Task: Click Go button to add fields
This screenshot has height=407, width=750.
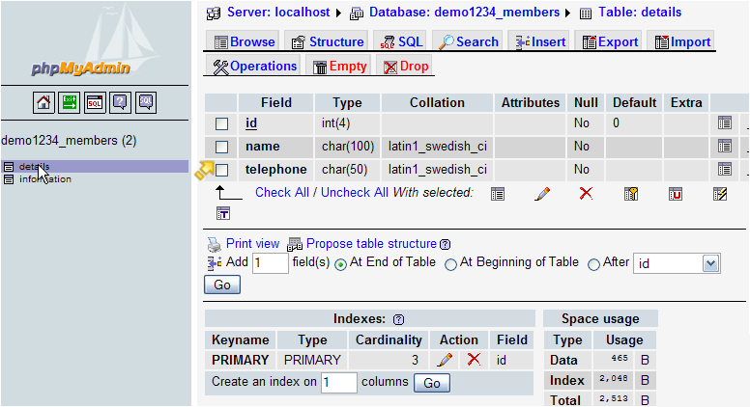Action: pyautogui.click(x=222, y=285)
